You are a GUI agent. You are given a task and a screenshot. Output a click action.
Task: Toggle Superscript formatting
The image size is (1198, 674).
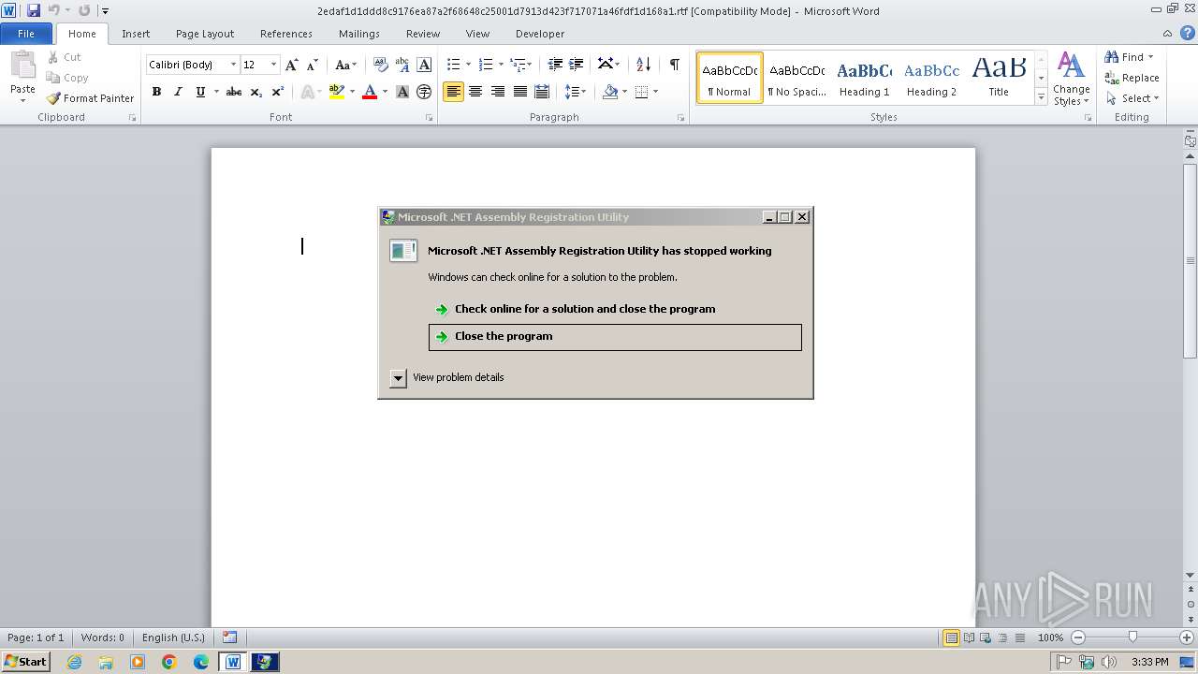tap(278, 92)
